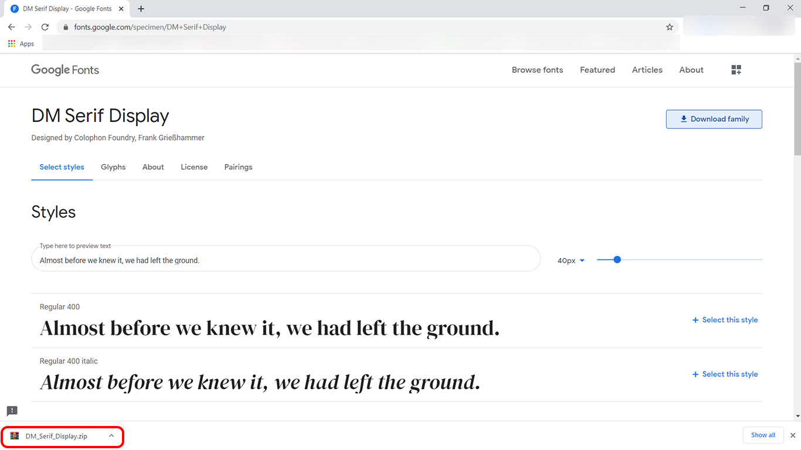Open the feedback icon at bottom left
This screenshot has width=801, height=450.
pos(12,411)
